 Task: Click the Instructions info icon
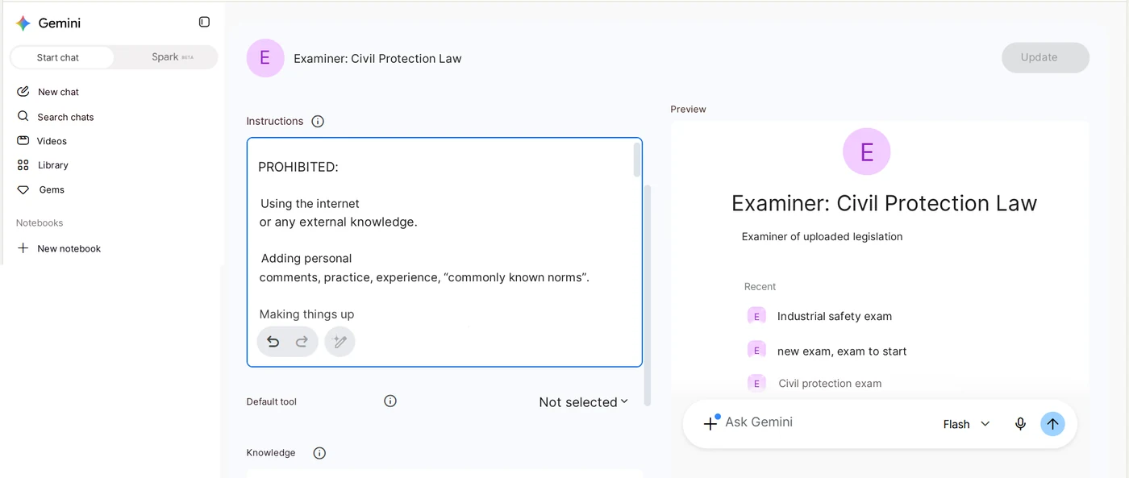[x=318, y=121]
